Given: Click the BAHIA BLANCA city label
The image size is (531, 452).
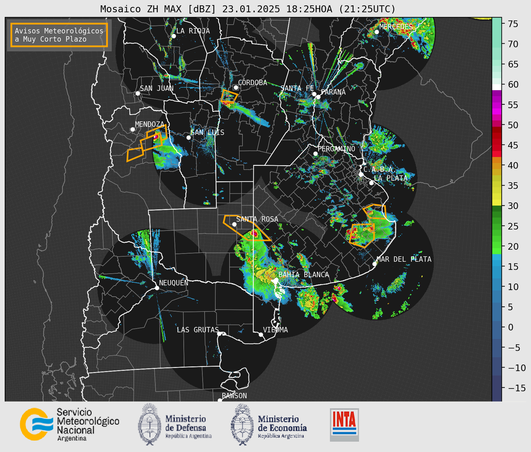Looking at the screenshot, I should [x=304, y=275].
